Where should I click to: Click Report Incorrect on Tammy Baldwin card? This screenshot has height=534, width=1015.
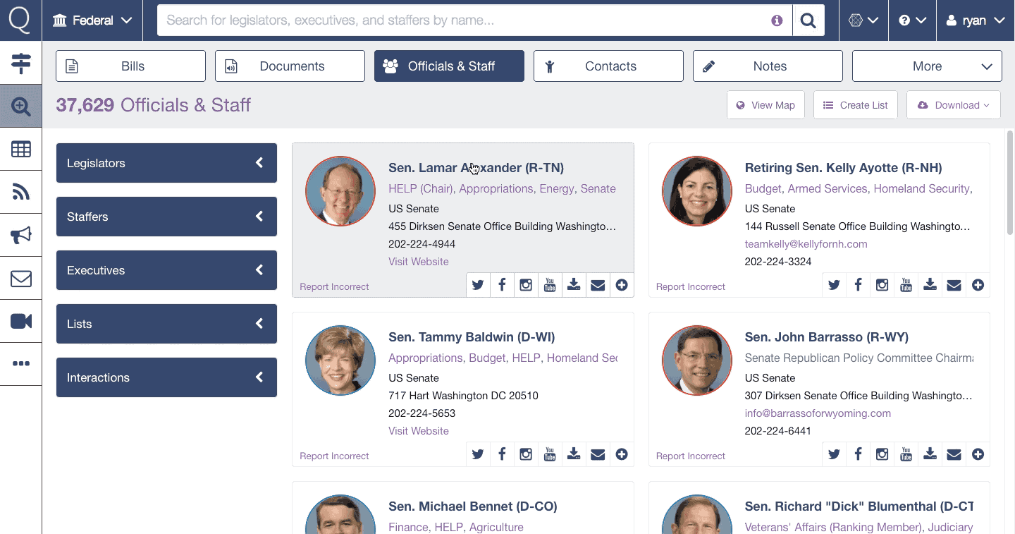click(x=334, y=456)
